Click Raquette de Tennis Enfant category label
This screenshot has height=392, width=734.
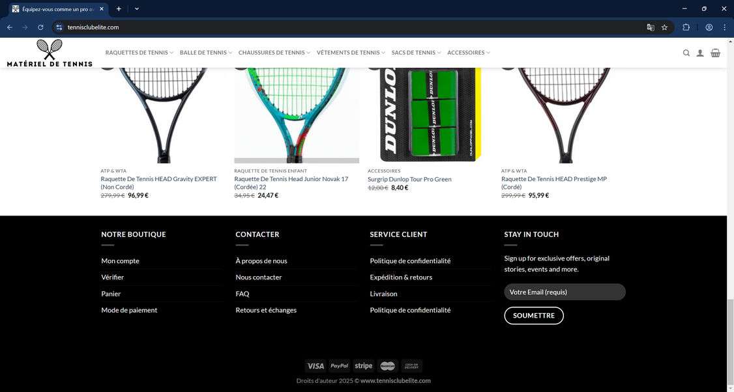(271, 171)
